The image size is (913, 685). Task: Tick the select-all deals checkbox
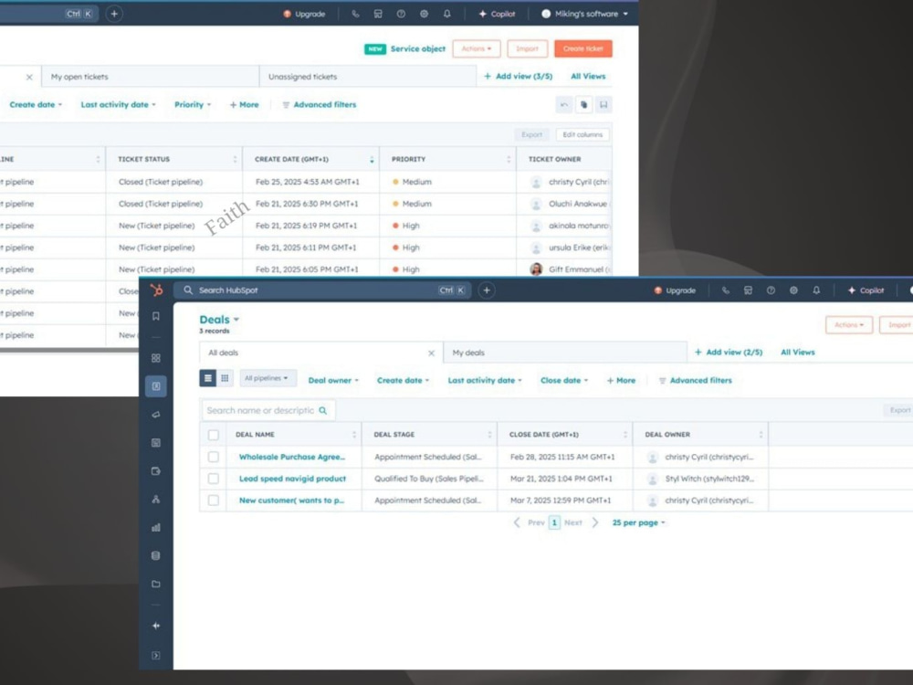pos(213,435)
